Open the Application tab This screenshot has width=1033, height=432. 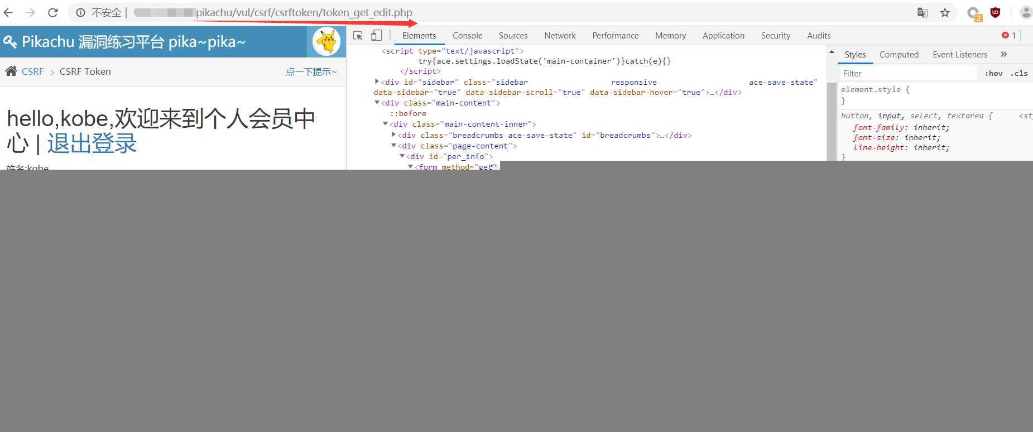pyautogui.click(x=723, y=35)
